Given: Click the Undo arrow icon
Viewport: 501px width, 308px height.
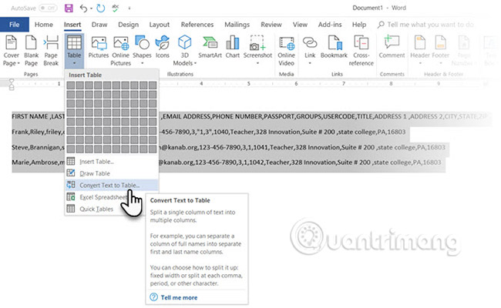Looking at the screenshot, I should (83, 8).
